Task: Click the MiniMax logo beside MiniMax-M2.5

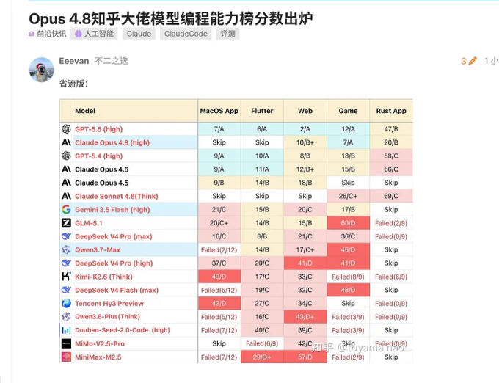Action: click(66, 357)
